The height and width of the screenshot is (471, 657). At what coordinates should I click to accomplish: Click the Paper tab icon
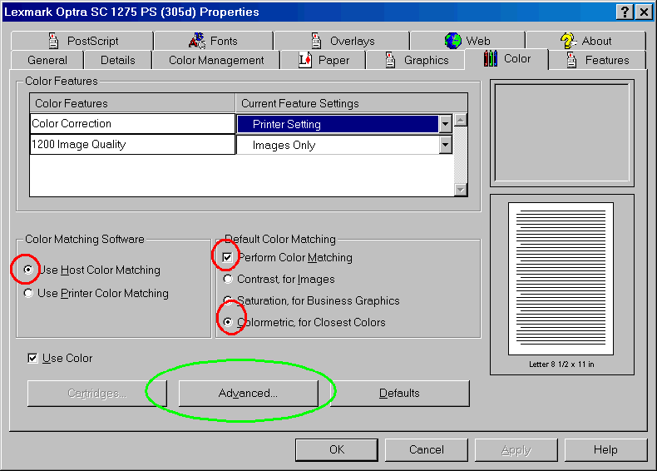(x=305, y=60)
